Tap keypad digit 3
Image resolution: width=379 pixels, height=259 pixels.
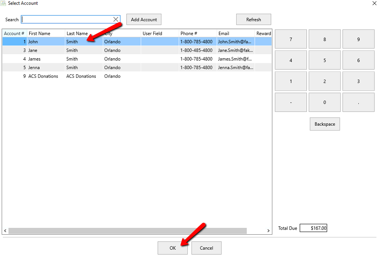(x=358, y=81)
